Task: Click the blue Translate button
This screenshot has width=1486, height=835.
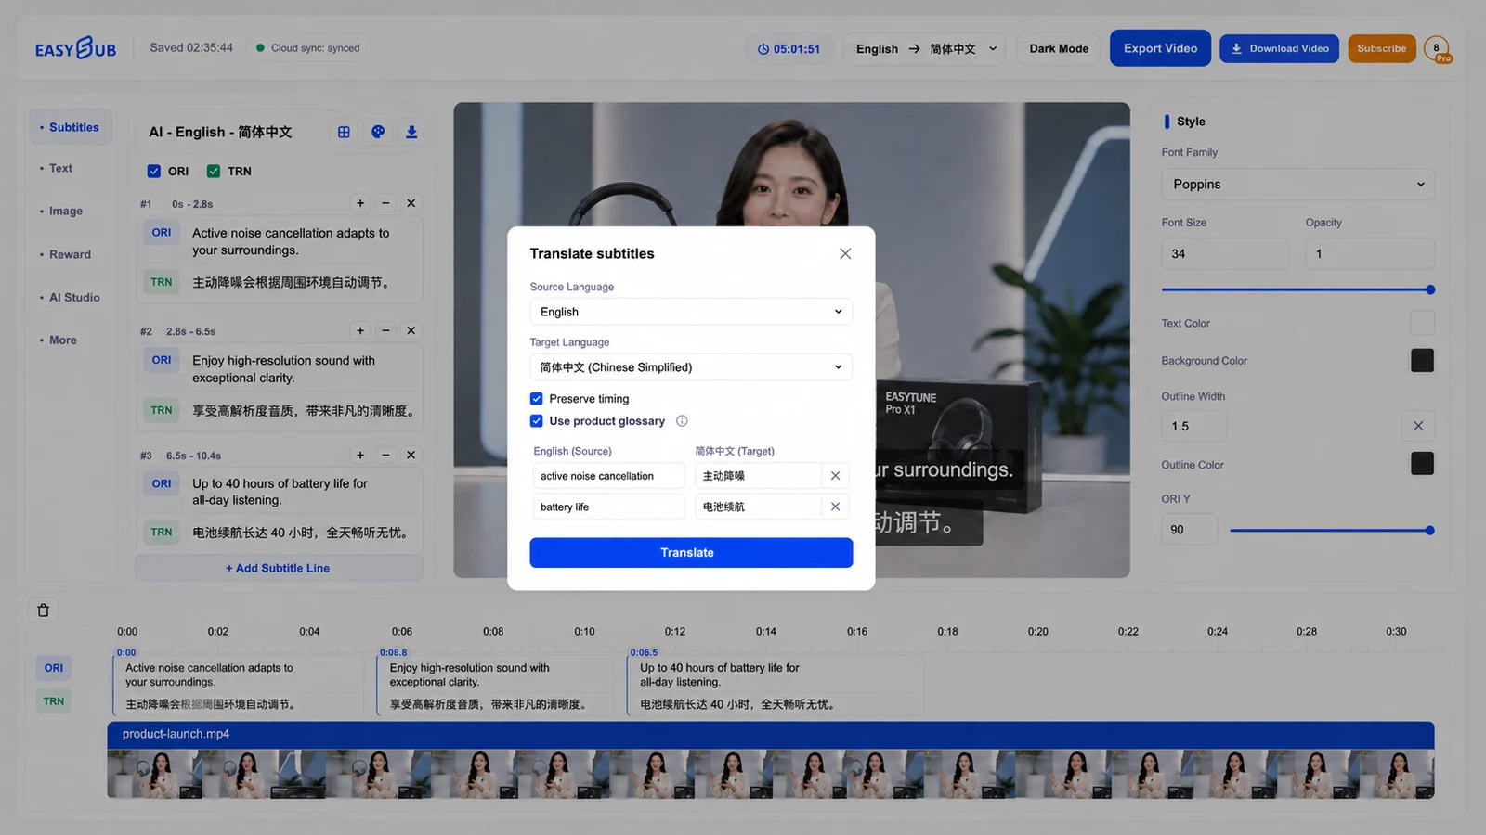Action: tap(691, 553)
